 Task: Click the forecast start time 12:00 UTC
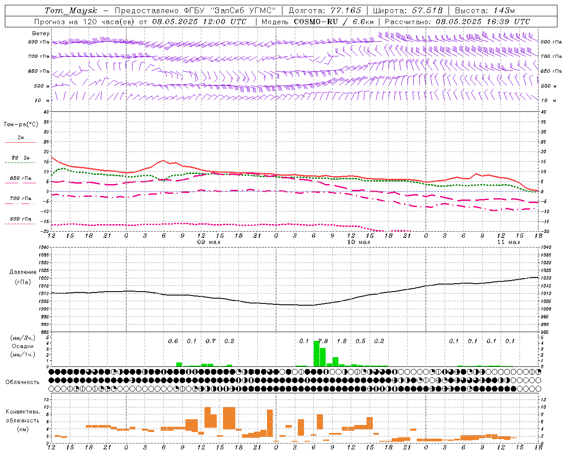(225, 22)
